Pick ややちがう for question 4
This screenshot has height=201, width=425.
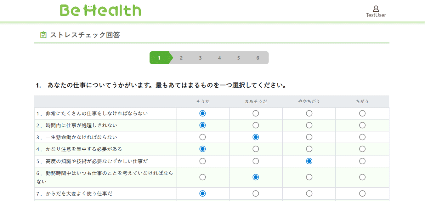tap(309, 149)
